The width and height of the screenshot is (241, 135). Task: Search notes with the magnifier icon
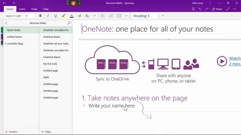pos(69,23)
